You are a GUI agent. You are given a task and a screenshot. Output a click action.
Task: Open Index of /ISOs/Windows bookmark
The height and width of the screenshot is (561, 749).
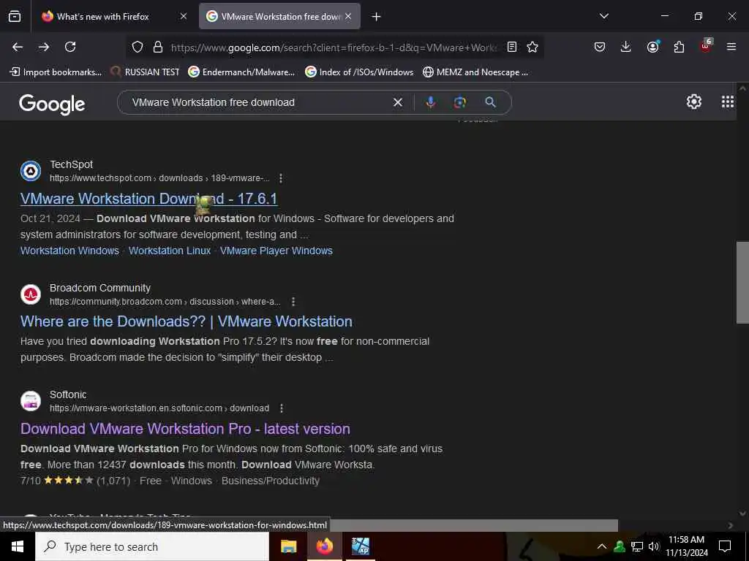point(359,72)
